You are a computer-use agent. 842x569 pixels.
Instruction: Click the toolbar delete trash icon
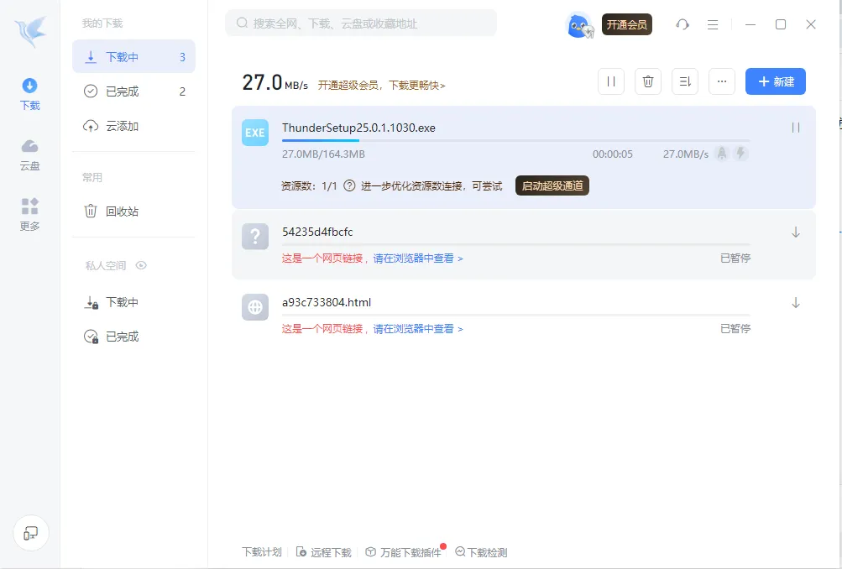648,81
